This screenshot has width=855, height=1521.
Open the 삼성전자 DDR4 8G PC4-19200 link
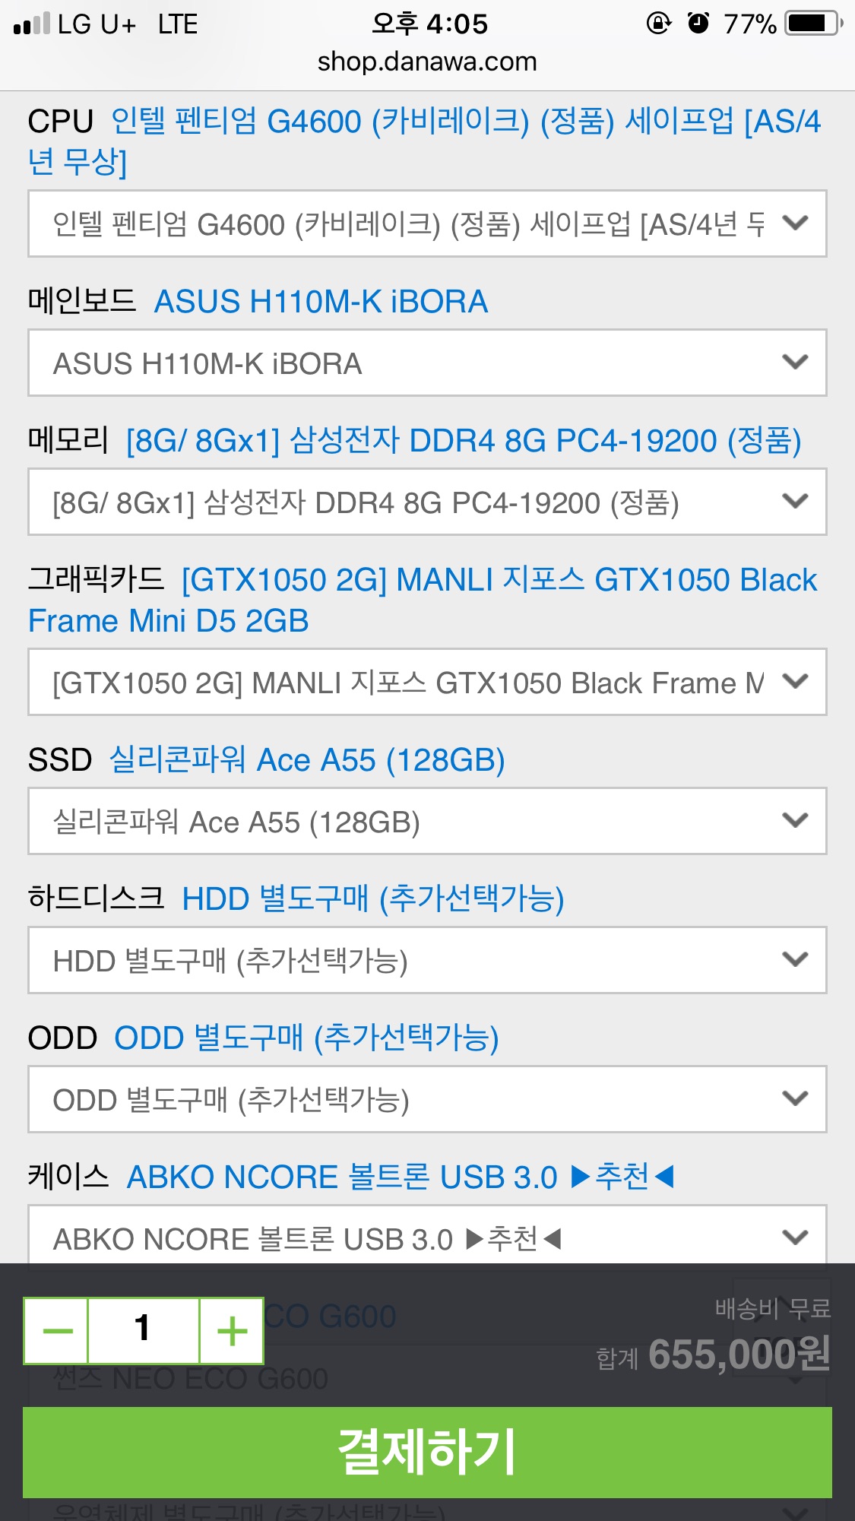tap(464, 441)
